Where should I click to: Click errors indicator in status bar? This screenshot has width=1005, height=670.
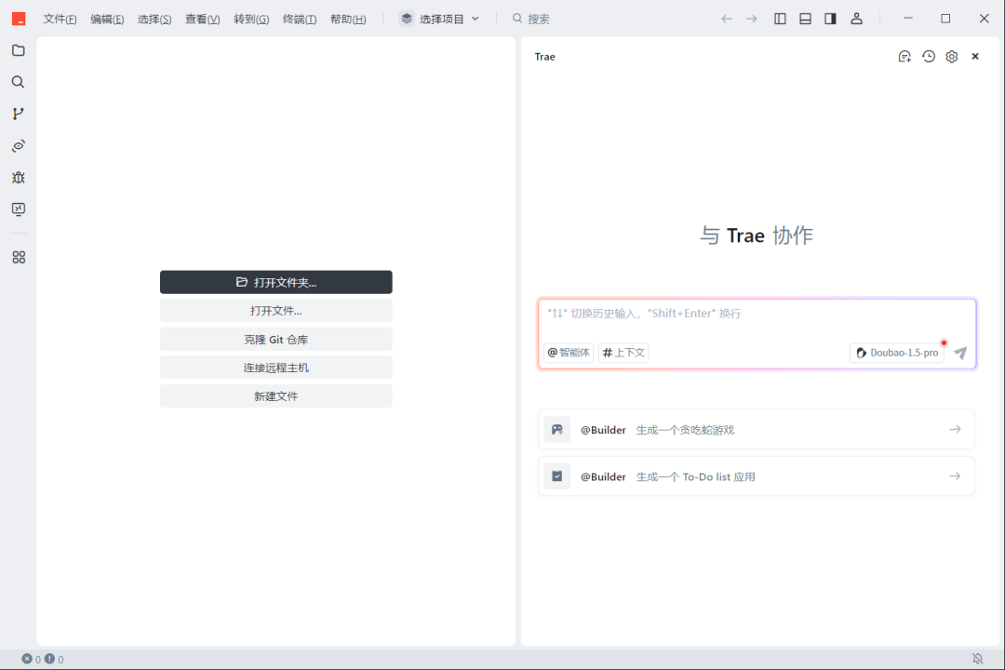click(x=32, y=659)
